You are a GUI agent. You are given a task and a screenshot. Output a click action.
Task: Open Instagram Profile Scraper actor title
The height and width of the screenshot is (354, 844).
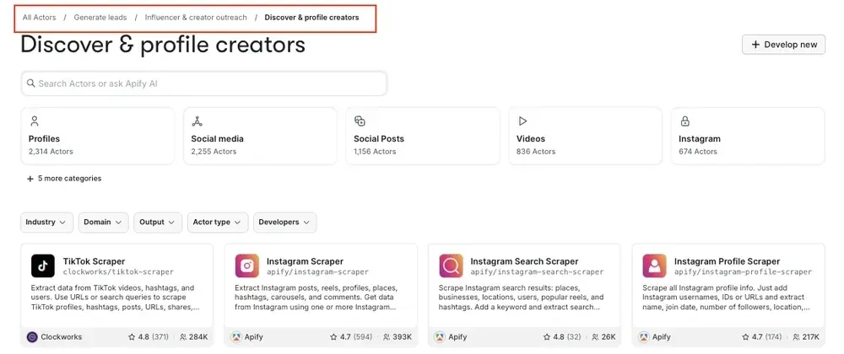(x=727, y=261)
